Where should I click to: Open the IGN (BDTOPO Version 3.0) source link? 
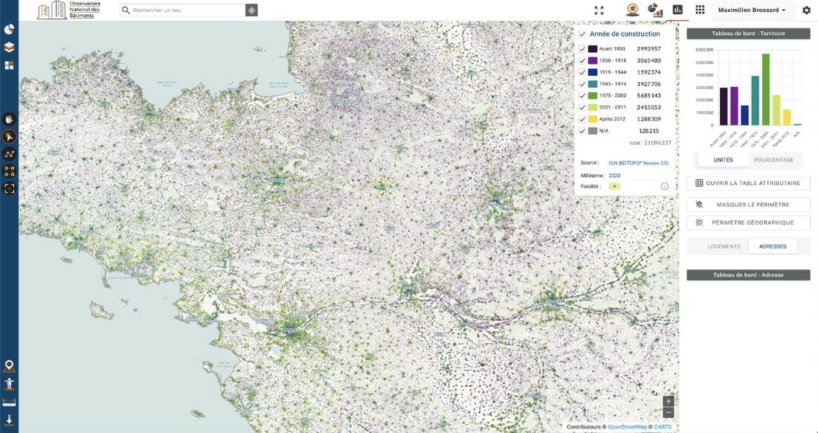(x=638, y=162)
